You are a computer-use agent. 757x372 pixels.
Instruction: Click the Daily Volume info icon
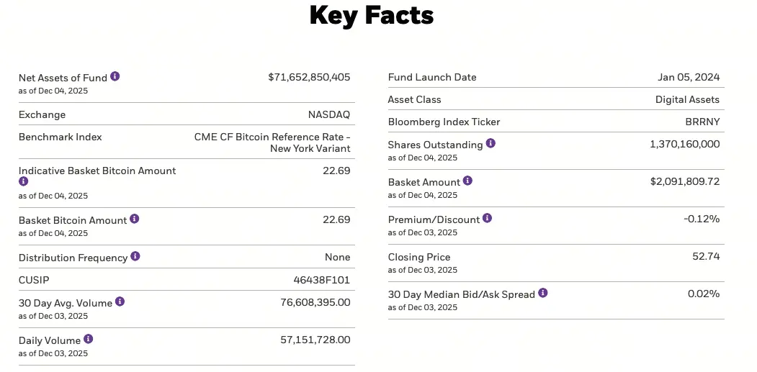click(x=88, y=339)
